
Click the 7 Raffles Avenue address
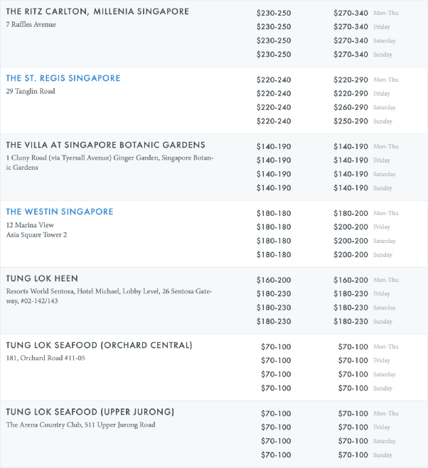click(31, 24)
